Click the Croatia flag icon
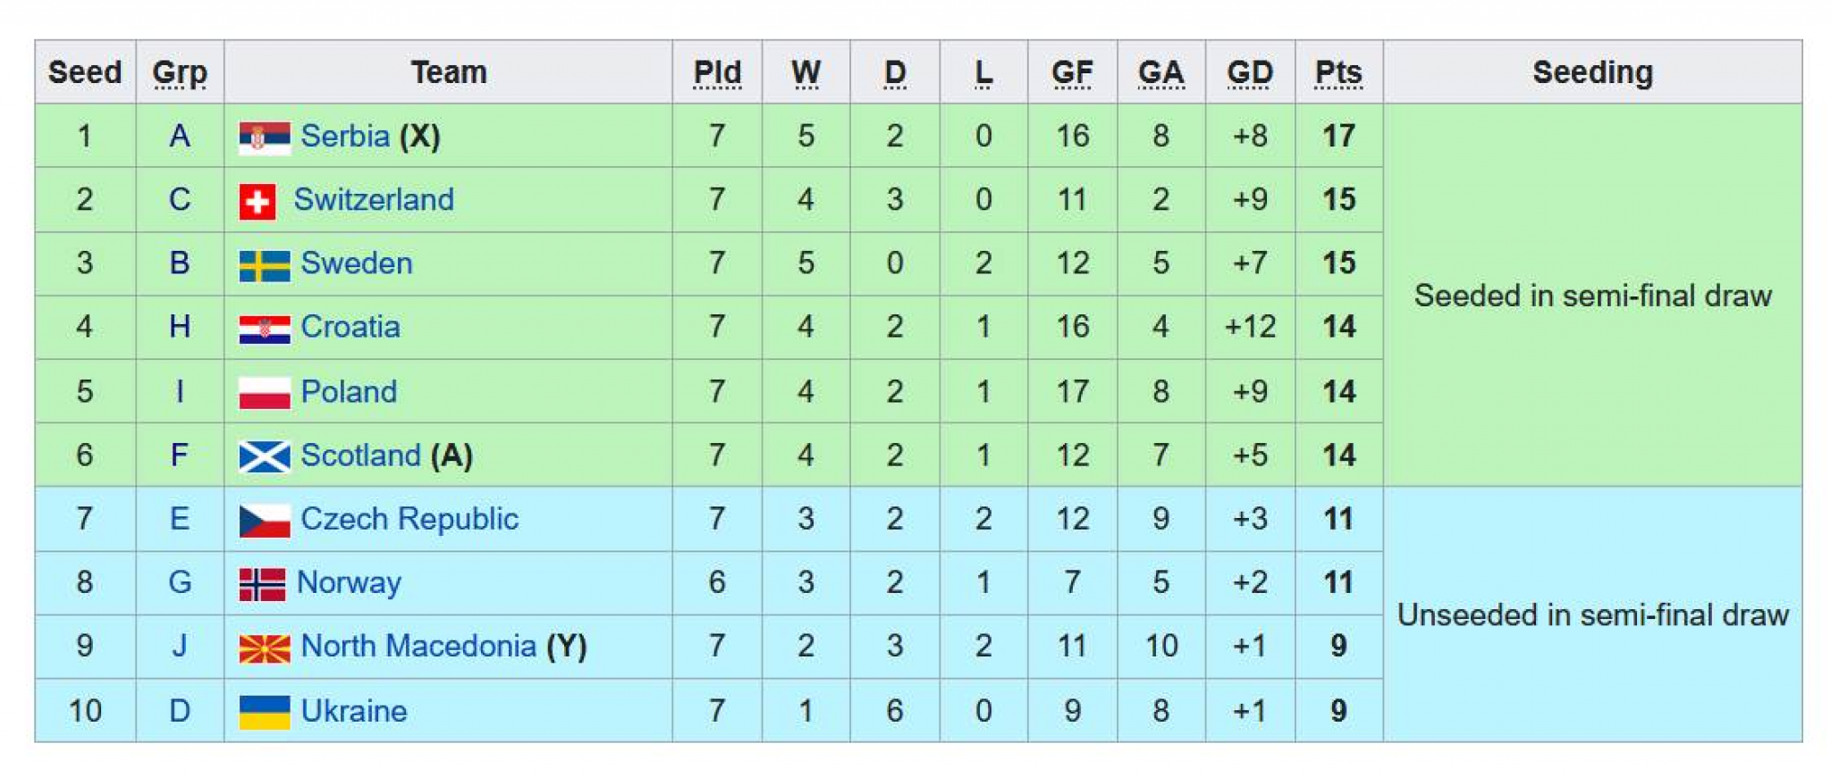 (x=265, y=329)
